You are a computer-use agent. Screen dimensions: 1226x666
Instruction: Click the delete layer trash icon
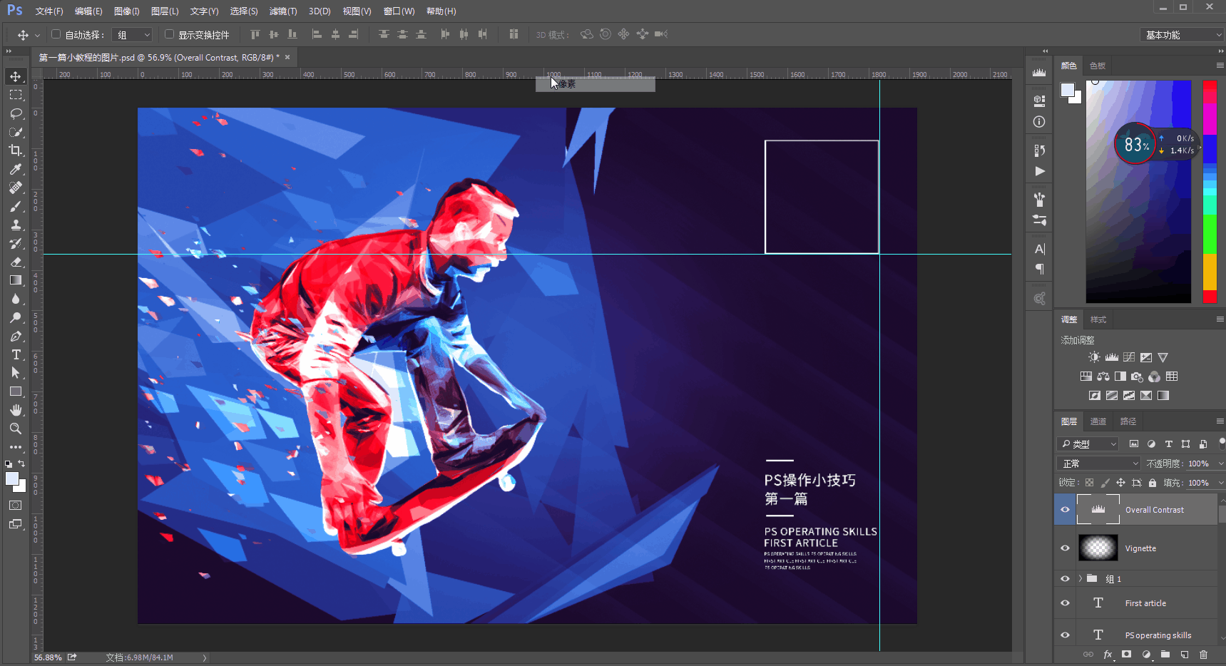pyautogui.click(x=1204, y=655)
